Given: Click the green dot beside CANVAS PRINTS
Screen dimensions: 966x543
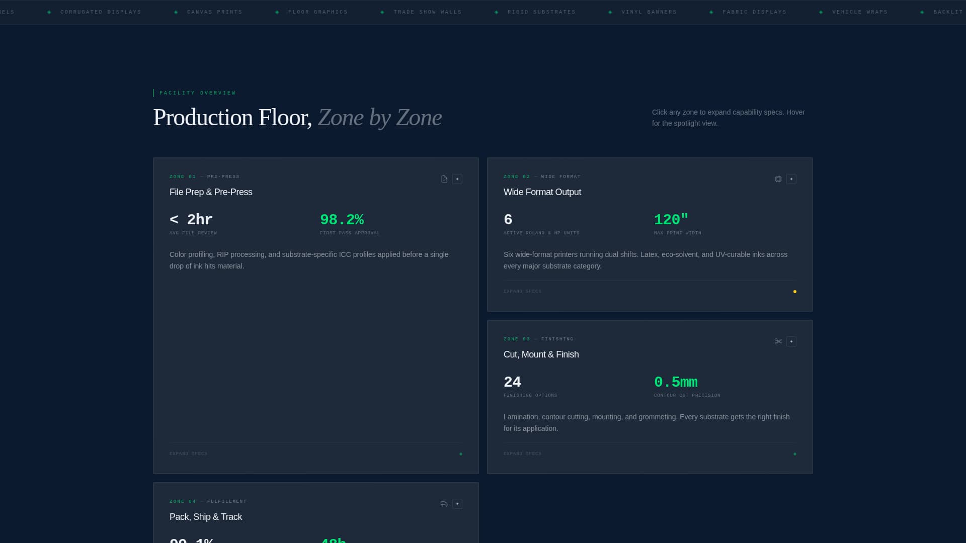Looking at the screenshot, I should (x=176, y=11).
